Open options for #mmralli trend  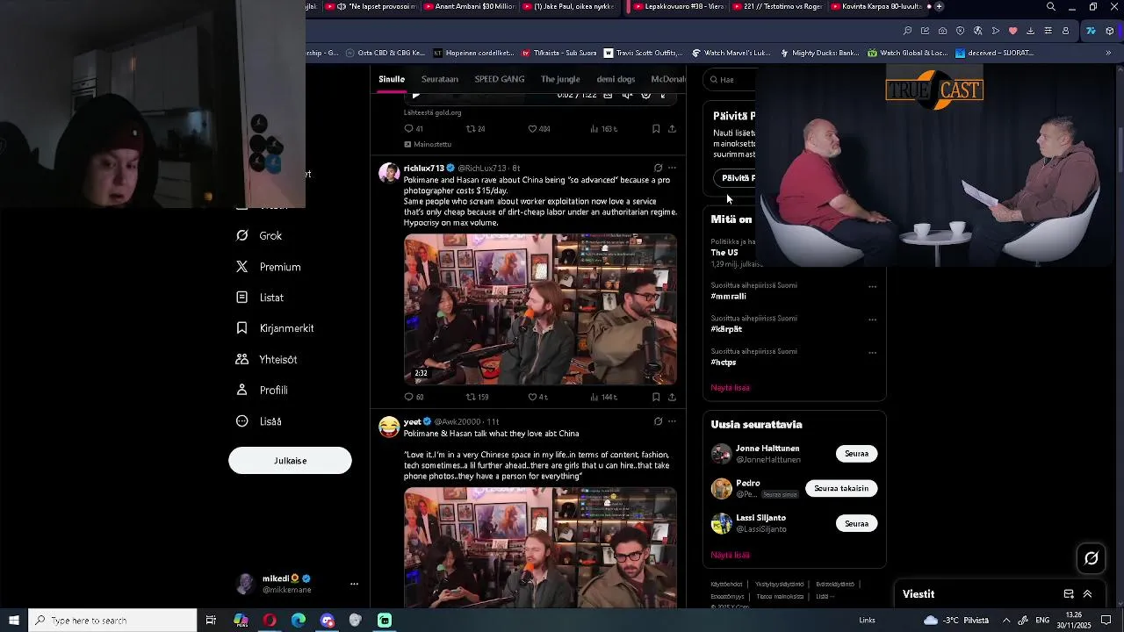pos(872,286)
